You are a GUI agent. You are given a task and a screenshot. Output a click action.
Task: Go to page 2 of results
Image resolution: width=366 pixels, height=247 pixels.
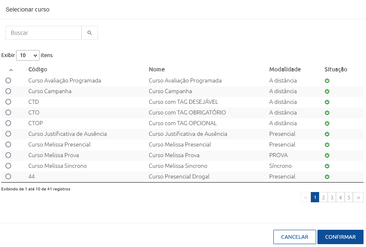[x=323, y=197]
